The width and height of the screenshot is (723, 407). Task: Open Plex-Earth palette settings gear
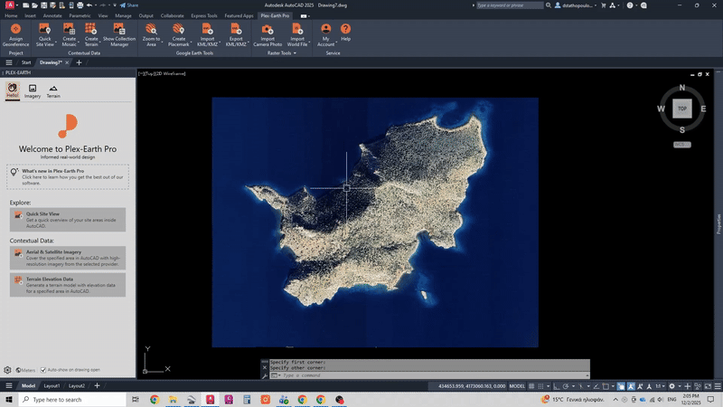coord(7,370)
